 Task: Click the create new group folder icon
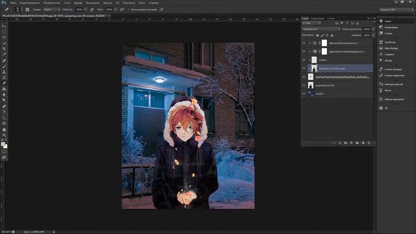[x=357, y=143]
